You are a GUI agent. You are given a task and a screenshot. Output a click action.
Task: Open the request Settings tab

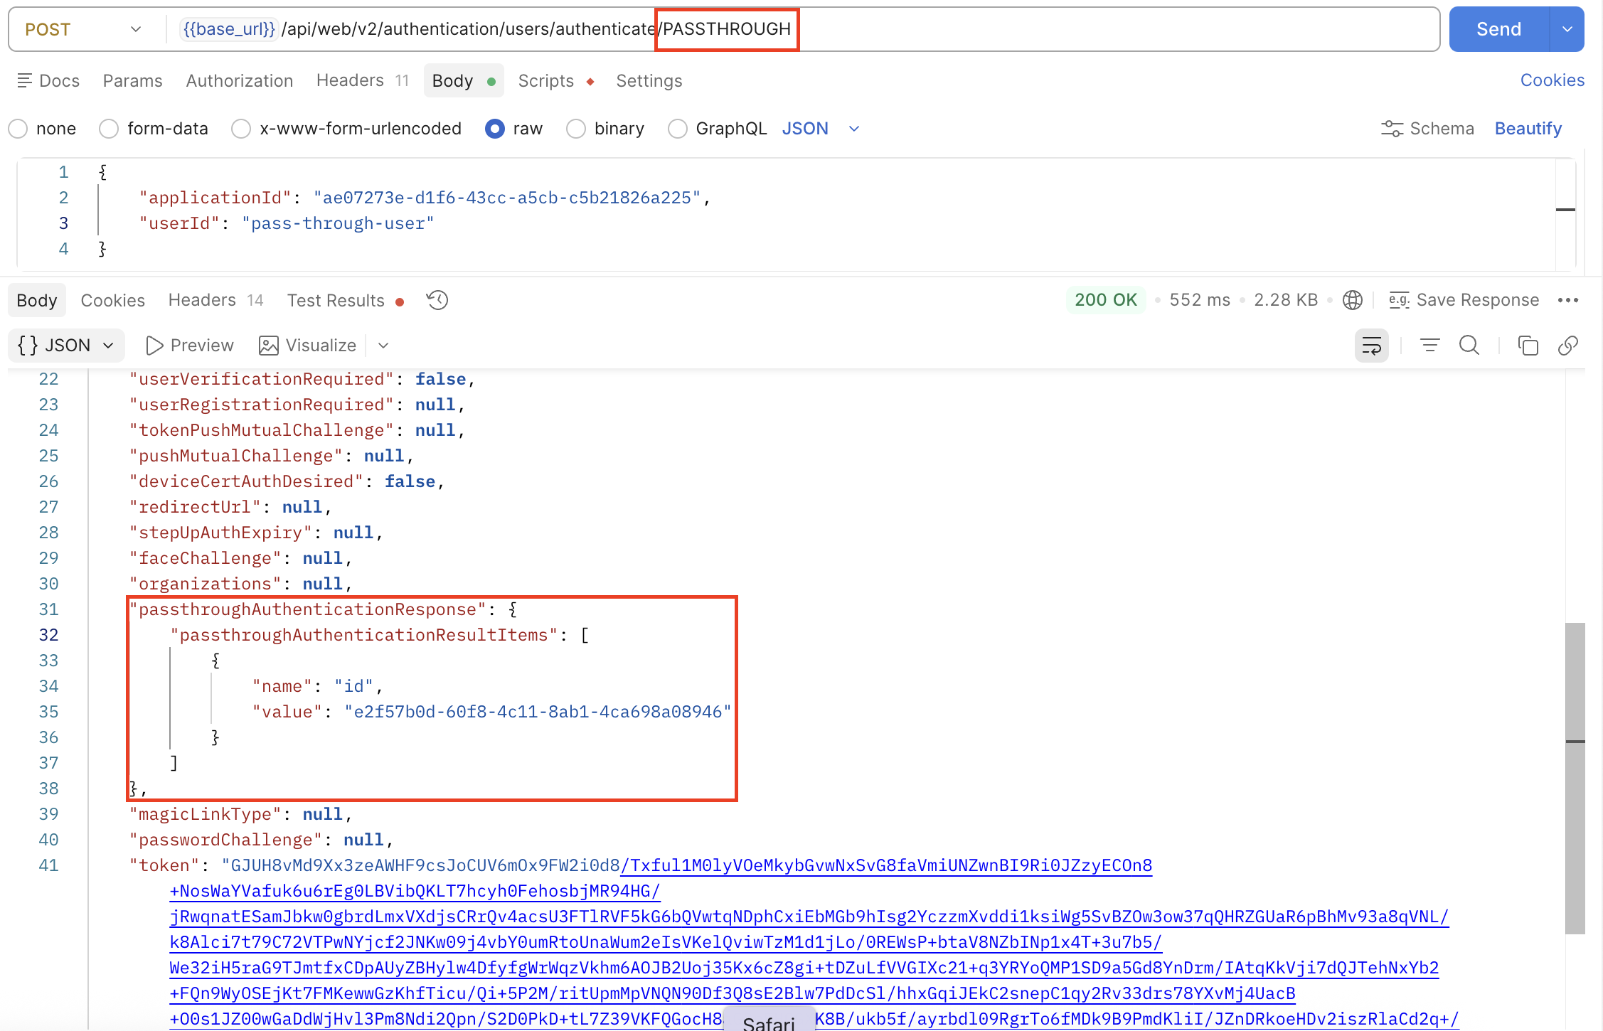click(x=649, y=81)
